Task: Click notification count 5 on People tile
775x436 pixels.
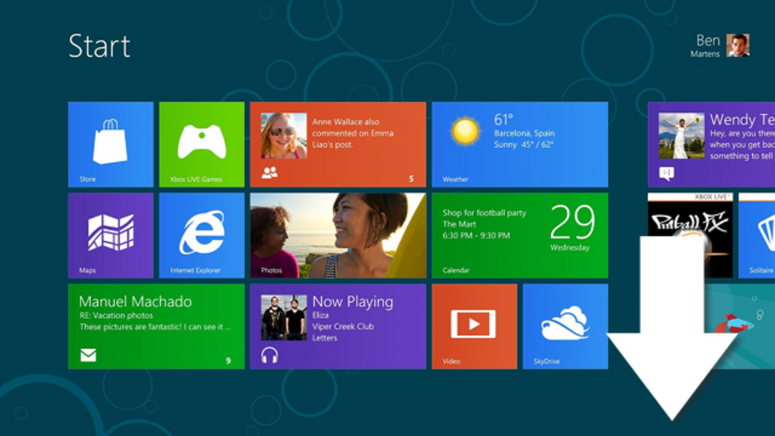Action: coord(411,179)
